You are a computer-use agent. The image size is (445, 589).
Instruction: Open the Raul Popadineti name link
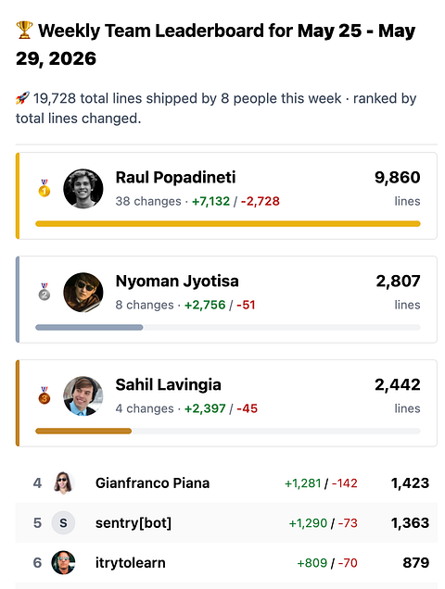click(175, 178)
